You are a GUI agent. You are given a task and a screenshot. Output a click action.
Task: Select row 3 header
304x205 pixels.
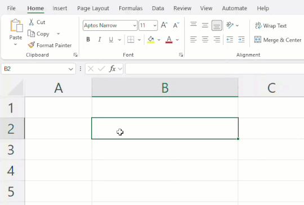(12, 149)
